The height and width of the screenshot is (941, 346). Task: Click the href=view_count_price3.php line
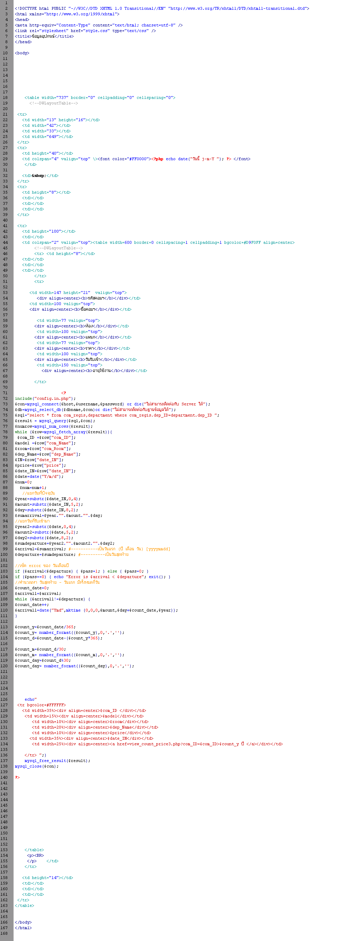click(157, 744)
